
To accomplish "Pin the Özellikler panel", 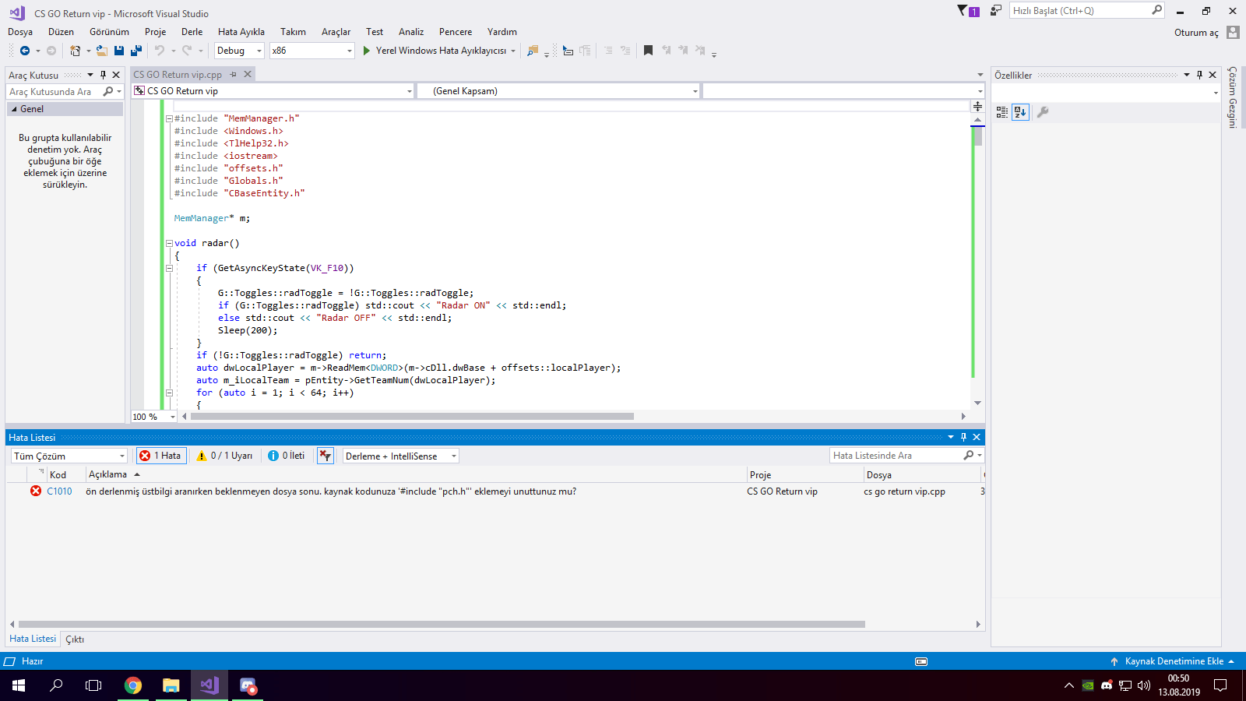I will tap(1199, 75).
